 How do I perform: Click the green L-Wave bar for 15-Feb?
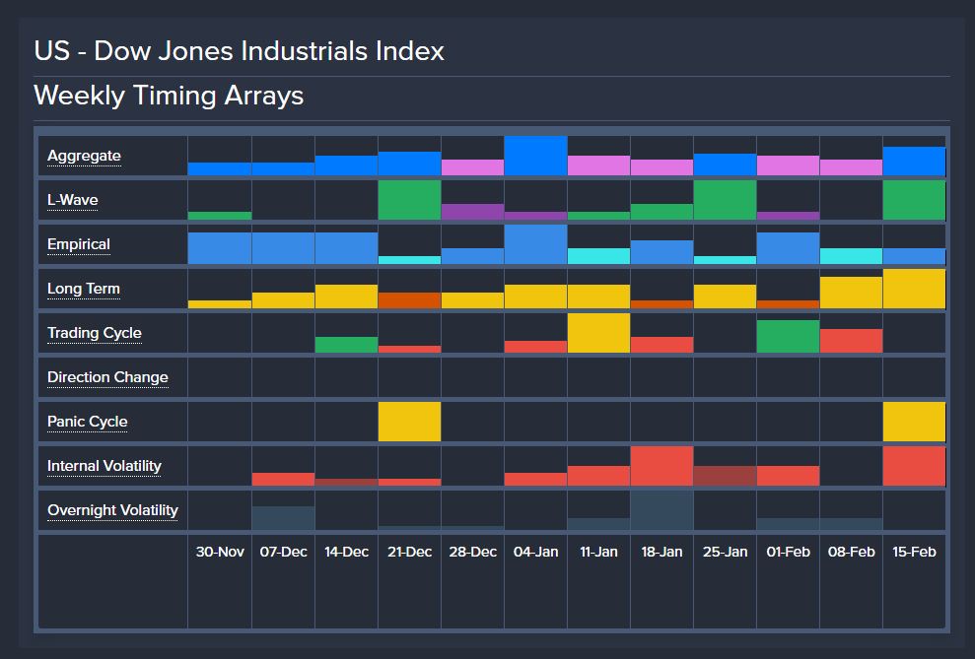pos(914,200)
